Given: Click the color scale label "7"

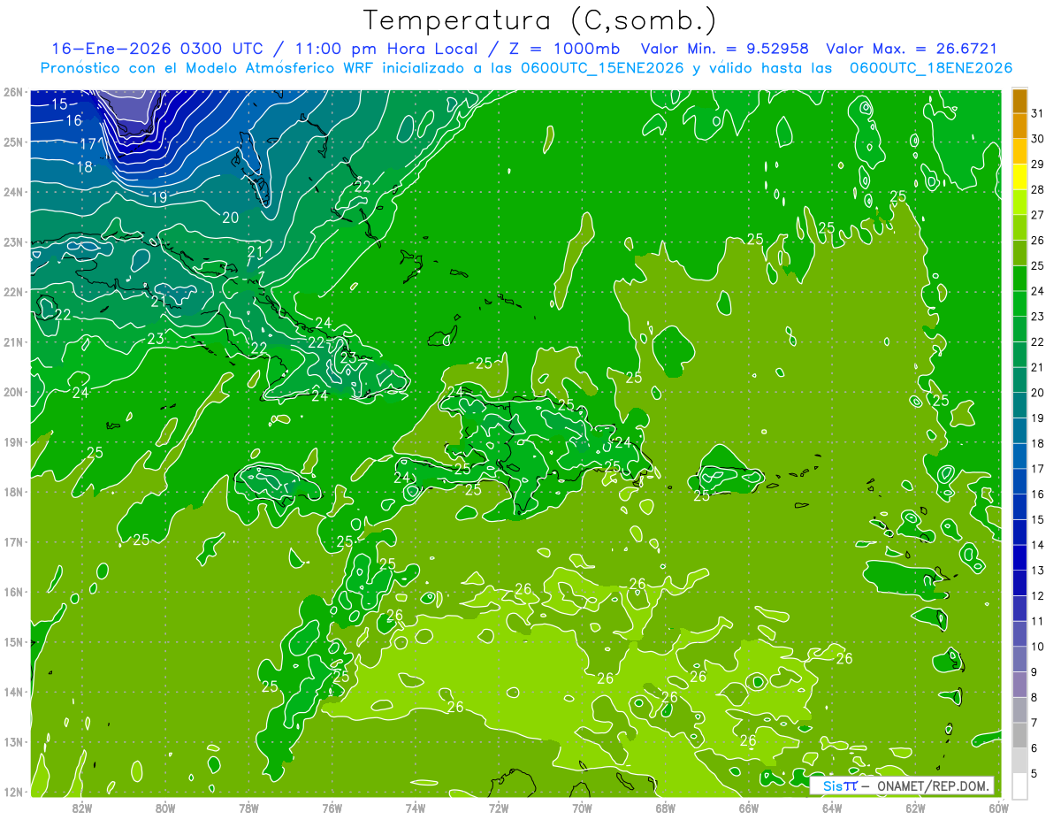Looking at the screenshot, I should coord(1034,723).
